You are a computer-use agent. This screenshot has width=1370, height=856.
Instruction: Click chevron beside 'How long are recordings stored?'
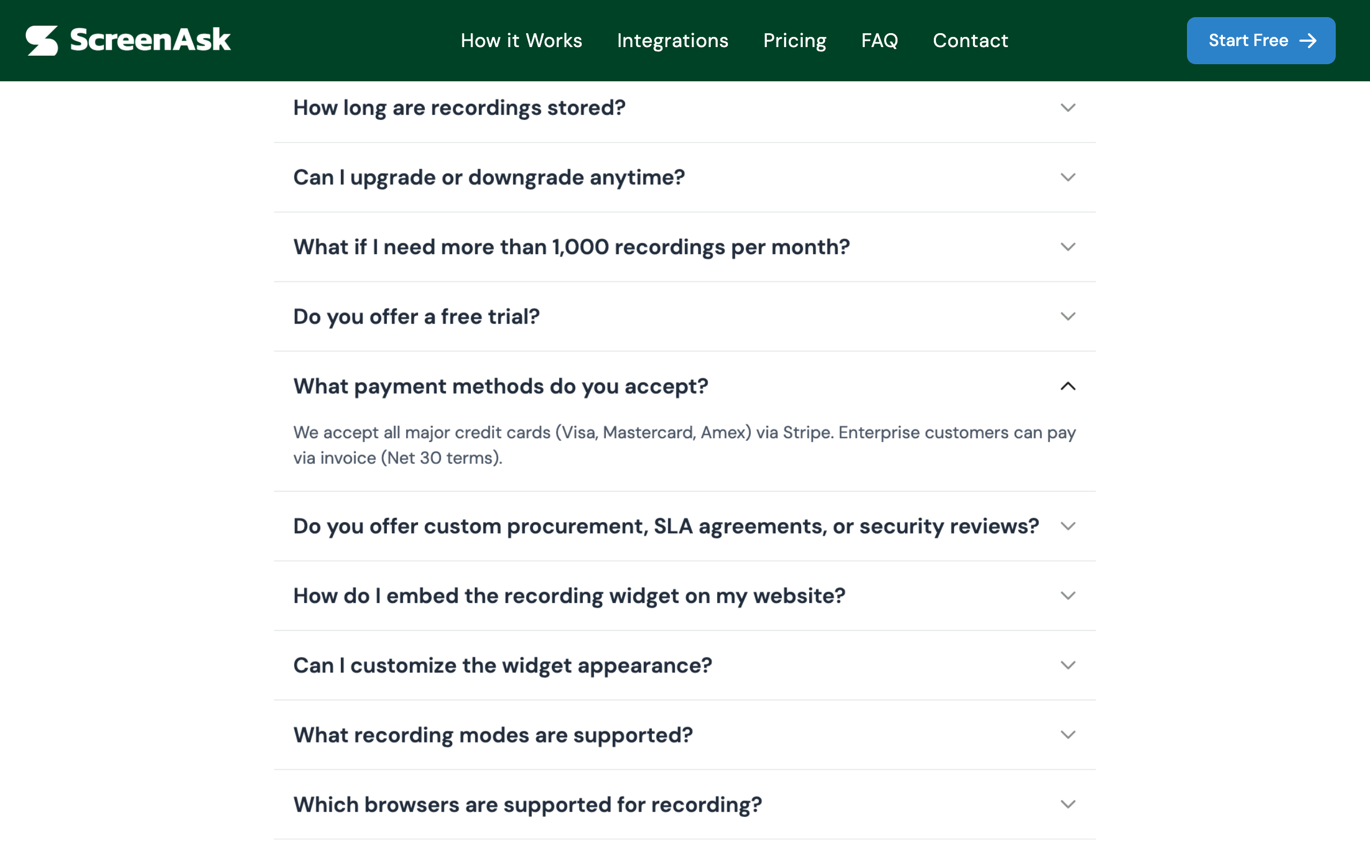pos(1068,108)
